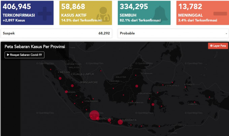This screenshot has width=229, height=136.
Task: Select the red bubble beside Surabaya label
Action: pyautogui.click(x=120, y=122)
